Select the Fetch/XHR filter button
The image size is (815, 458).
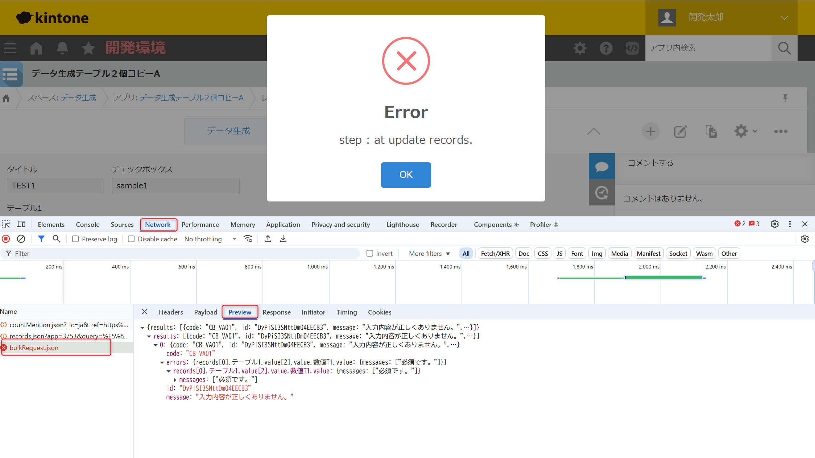495,253
